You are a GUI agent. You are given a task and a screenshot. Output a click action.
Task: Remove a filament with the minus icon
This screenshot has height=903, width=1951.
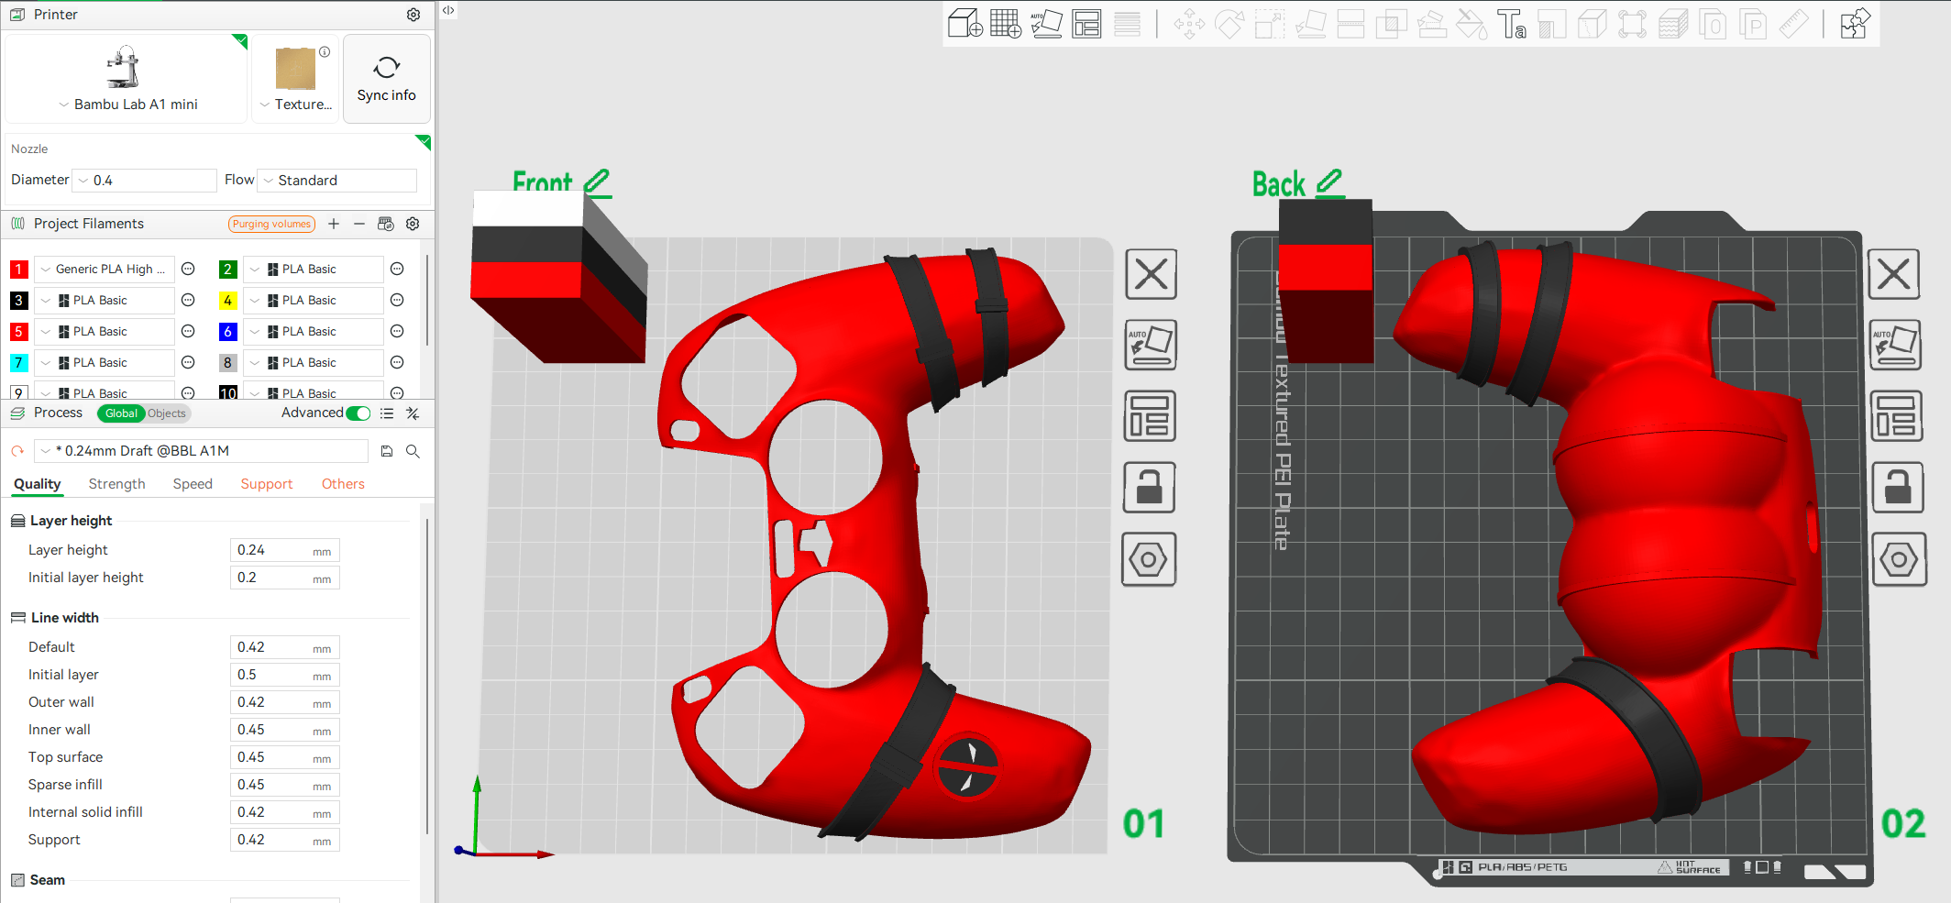coord(359,224)
